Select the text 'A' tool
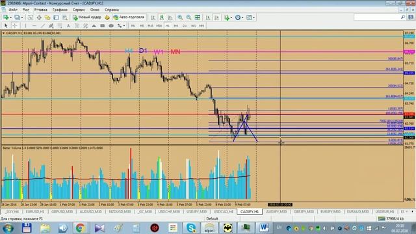 (68, 26)
